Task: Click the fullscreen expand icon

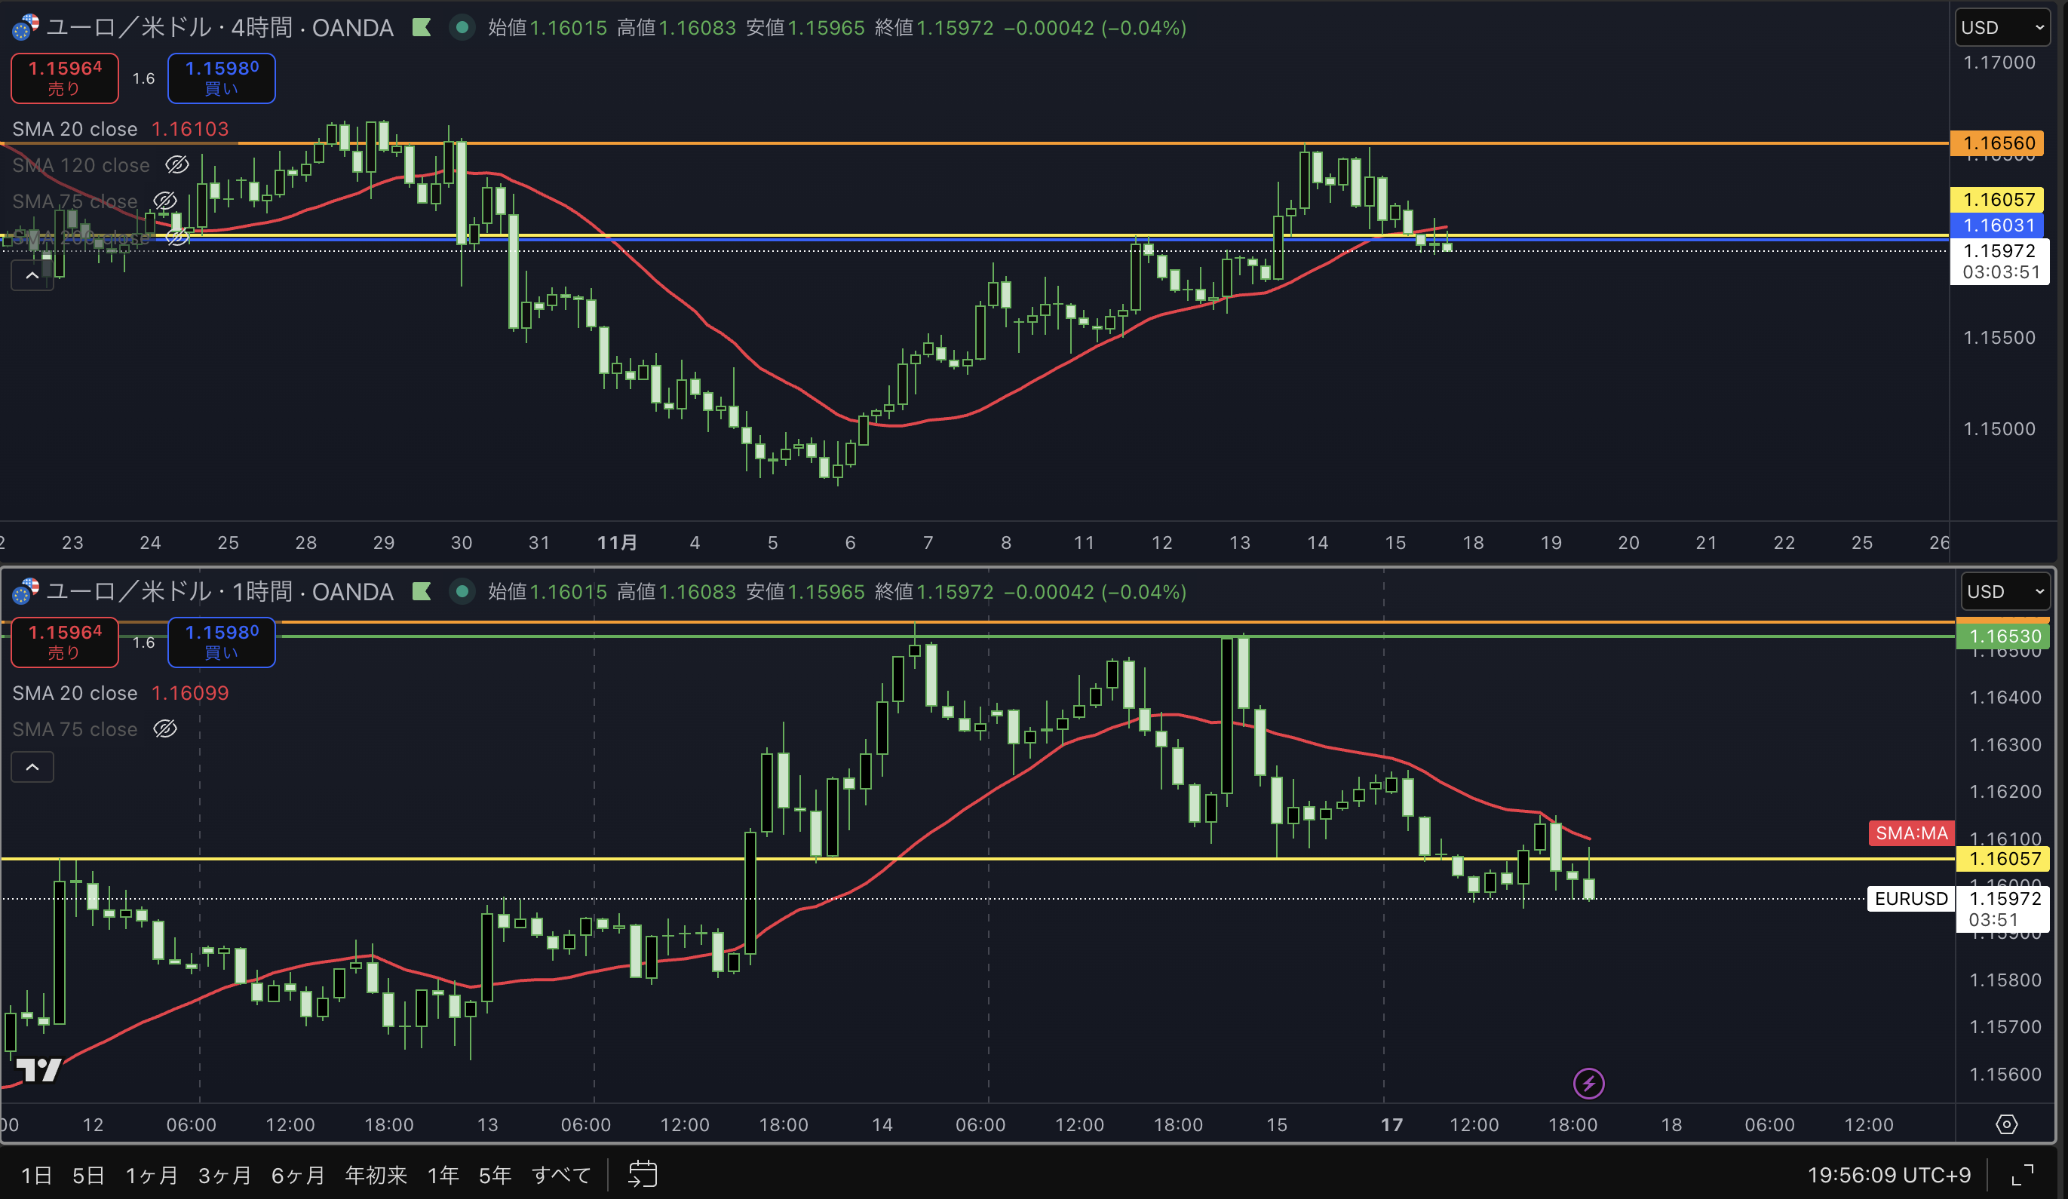Action: (2022, 1175)
